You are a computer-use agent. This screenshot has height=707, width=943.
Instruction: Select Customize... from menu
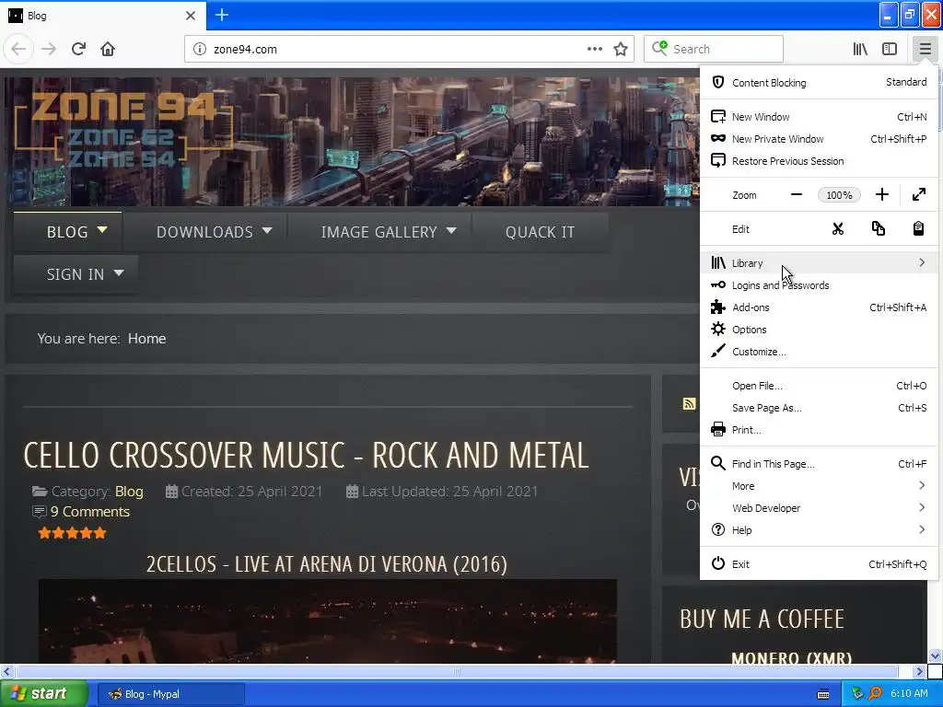(x=819, y=352)
